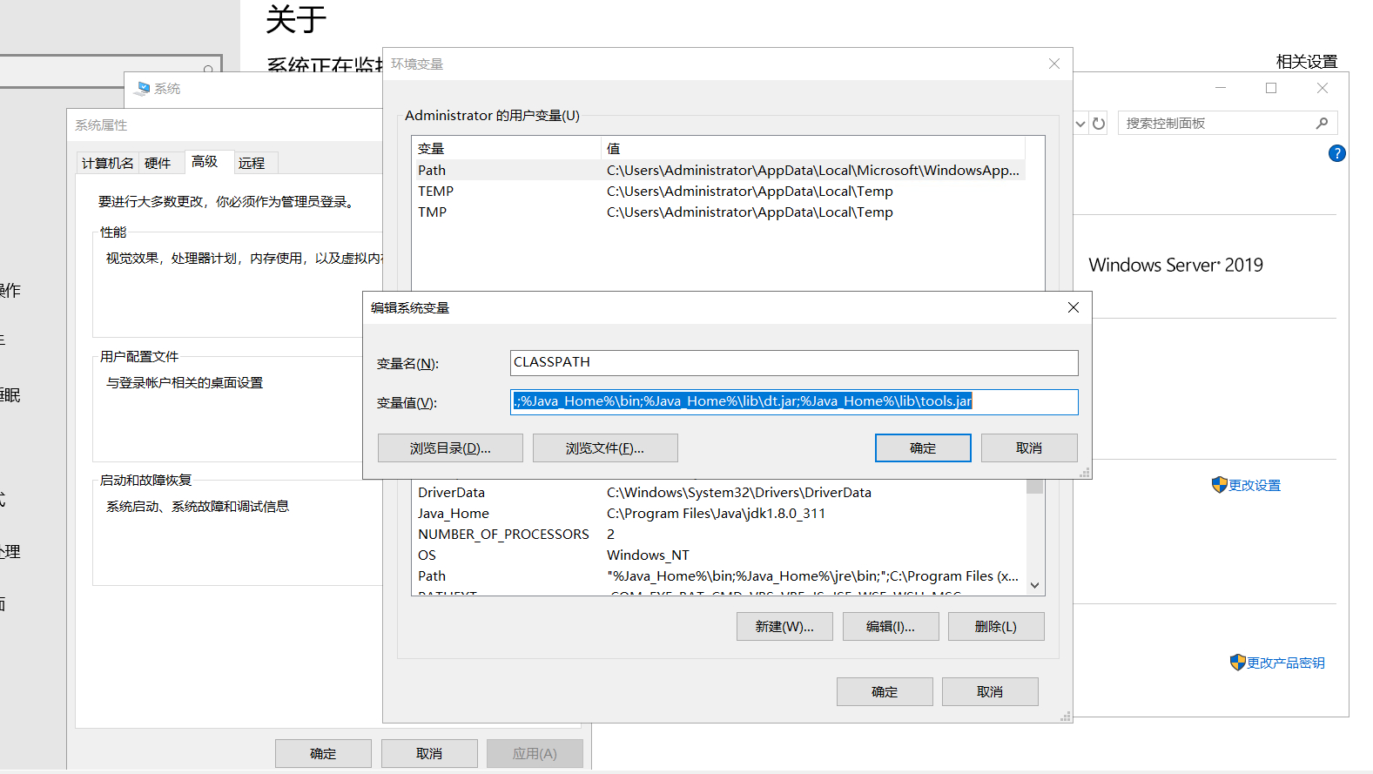Viewport: 1373px width, 774px height.
Task: Open the address bar dropdown arrow in control panel
Action: click(x=1080, y=124)
